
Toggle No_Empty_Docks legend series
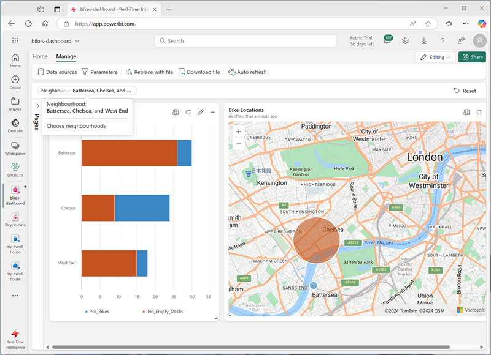tap(163, 312)
